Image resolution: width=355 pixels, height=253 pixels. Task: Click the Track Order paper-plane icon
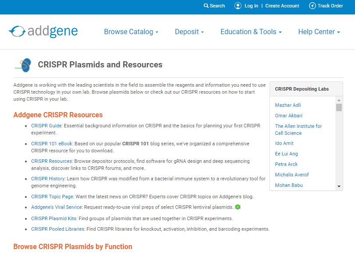312,6
